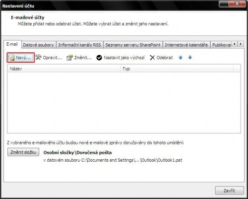Show more tabs with right arrow
This screenshot has height=199, width=248.
(241, 44)
